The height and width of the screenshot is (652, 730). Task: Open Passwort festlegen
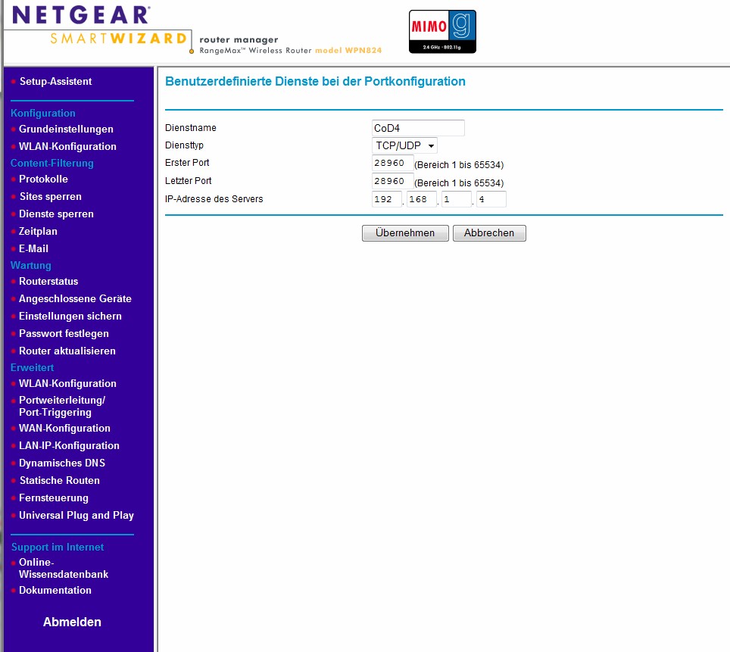point(64,333)
